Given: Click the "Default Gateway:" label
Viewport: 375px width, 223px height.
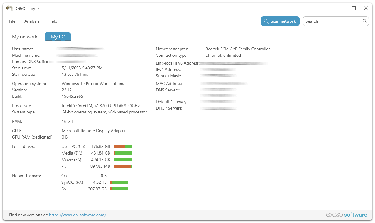Looking at the screenshot, I should pyautogui.click(x=172, y=102).
